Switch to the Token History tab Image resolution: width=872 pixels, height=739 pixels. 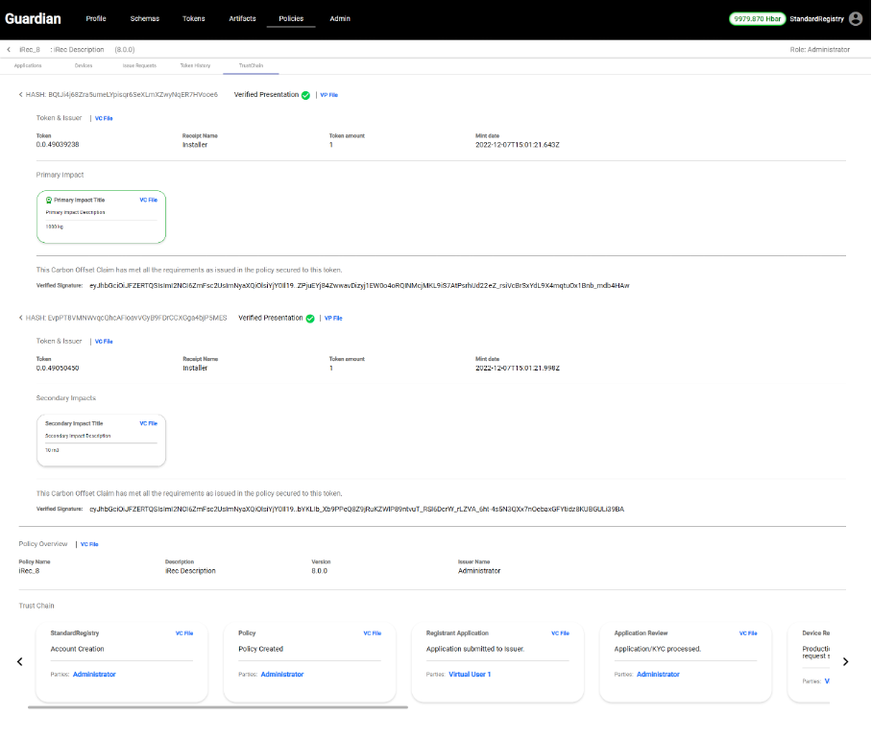click(x=195, y=65)
